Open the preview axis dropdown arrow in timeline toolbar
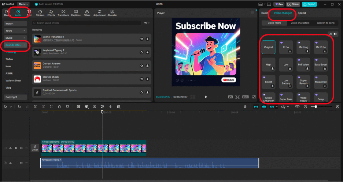Image resolution: width=343 pixels, height=182 pixels. 288,107
